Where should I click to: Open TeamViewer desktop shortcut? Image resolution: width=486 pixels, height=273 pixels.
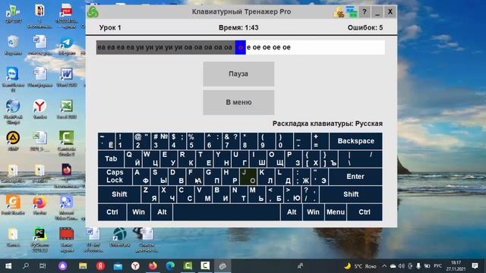point(13,79)
